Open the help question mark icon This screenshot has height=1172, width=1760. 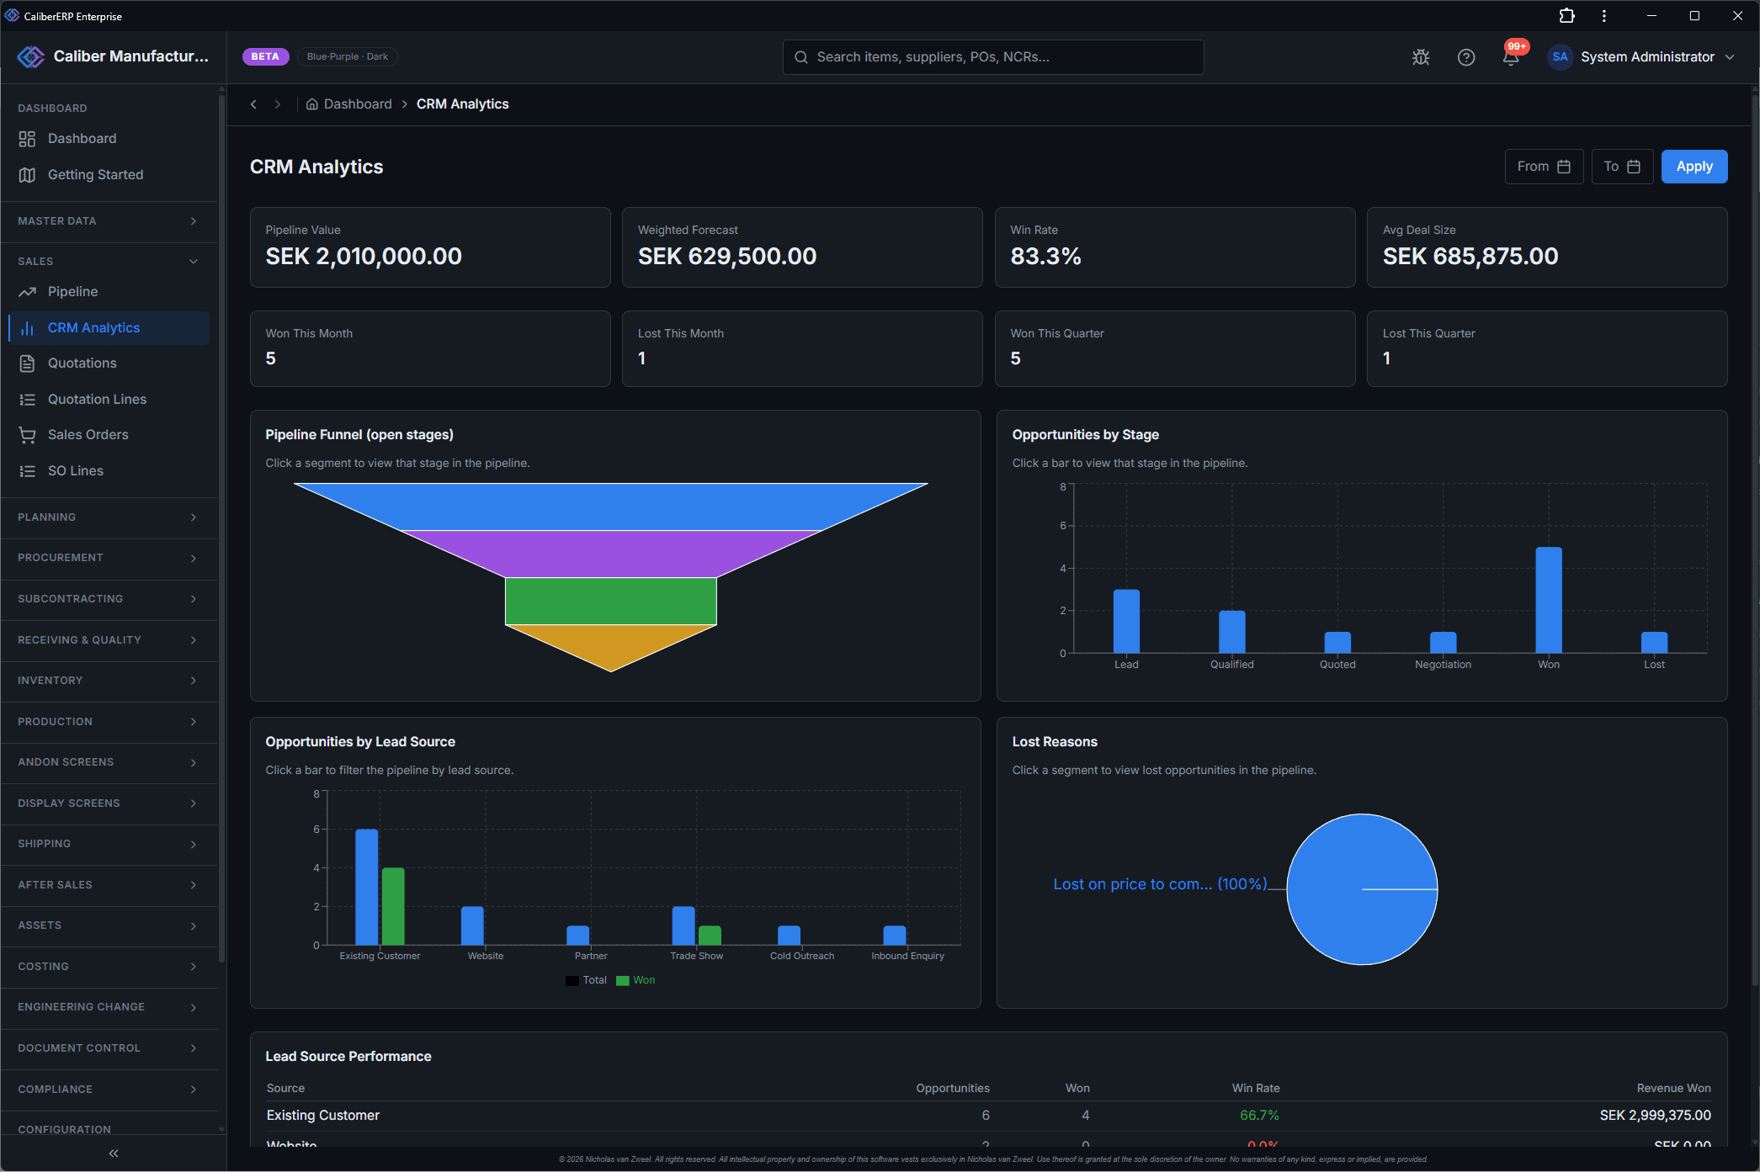pos(1466,57)
